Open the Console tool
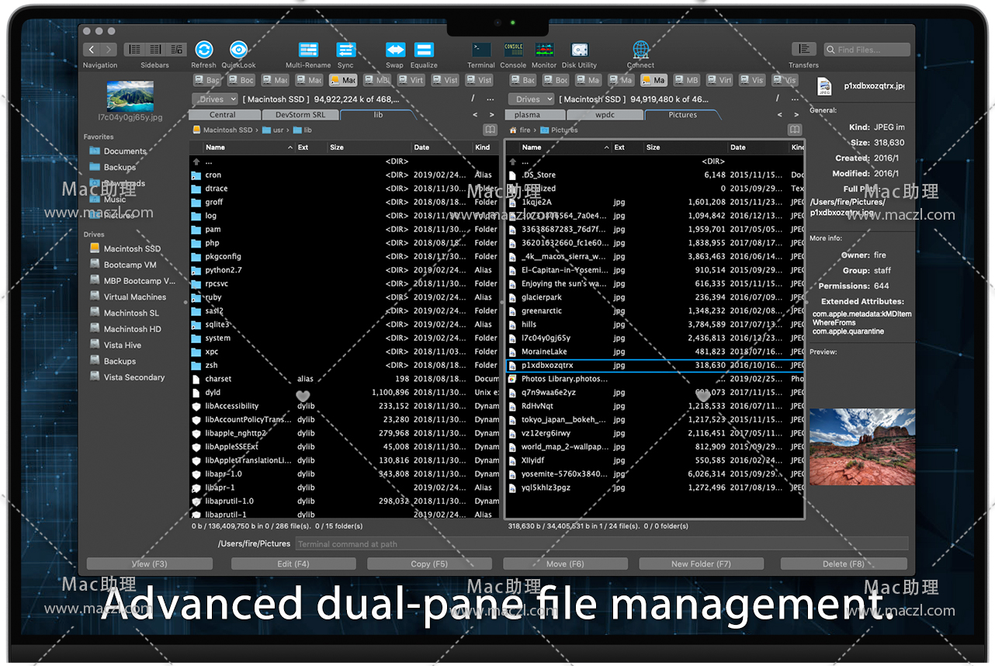Viewport: 995px width, 666px height. click(x=513, y=50)
